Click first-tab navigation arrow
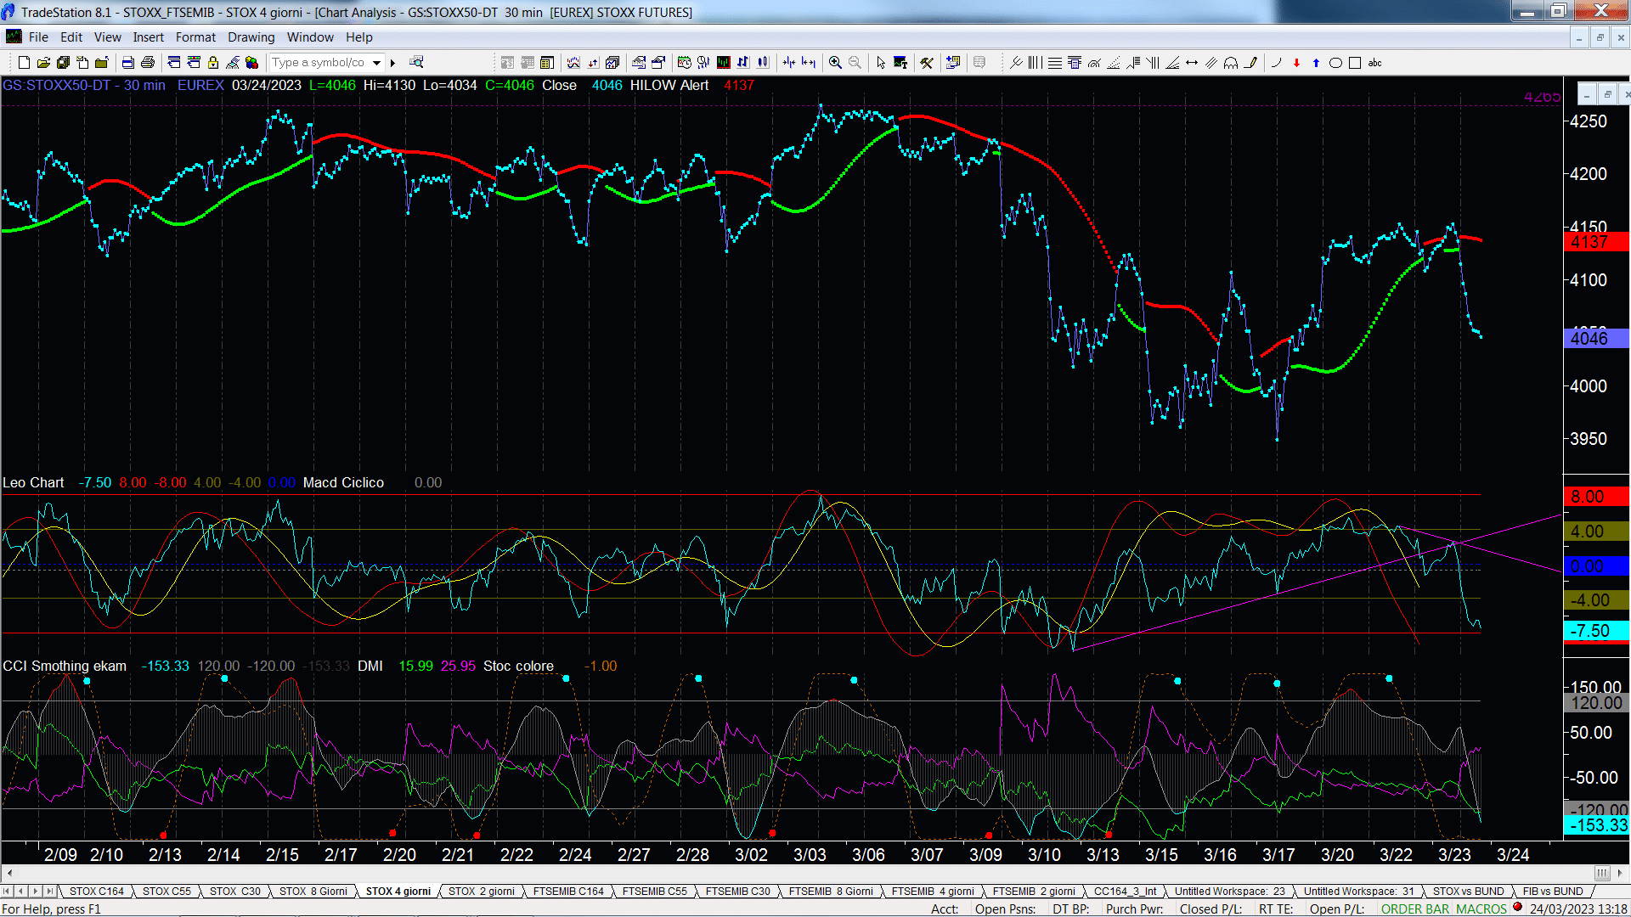 pos(8,892)
